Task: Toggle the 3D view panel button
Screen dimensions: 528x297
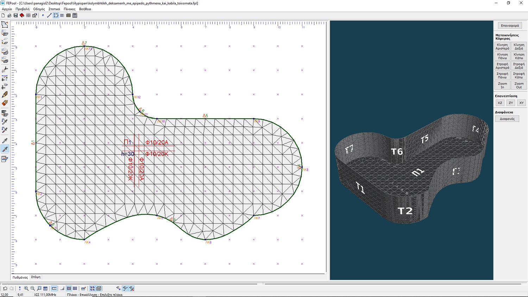Action: coord(99,289)
